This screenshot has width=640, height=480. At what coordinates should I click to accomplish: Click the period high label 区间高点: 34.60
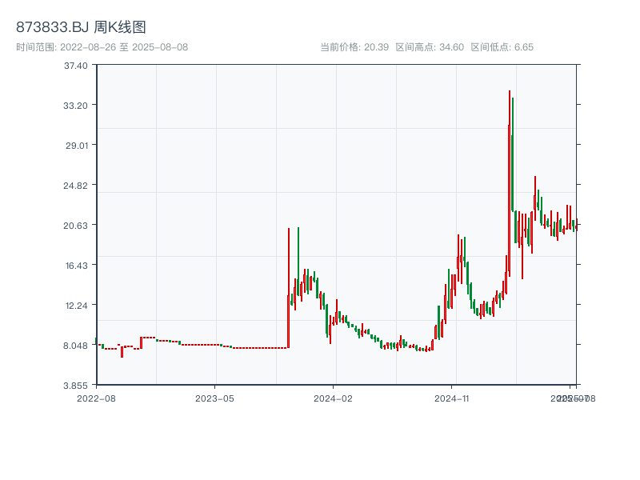click(430, 47)
